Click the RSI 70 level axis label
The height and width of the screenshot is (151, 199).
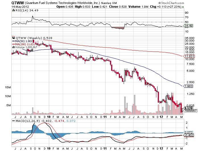(x=187, y=17)
